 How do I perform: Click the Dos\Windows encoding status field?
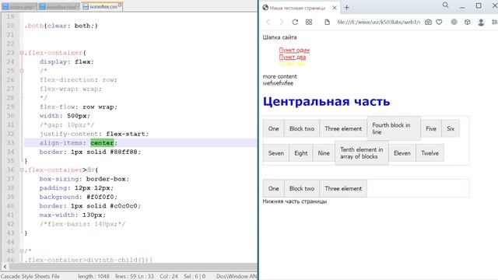[x=237, y=276]
